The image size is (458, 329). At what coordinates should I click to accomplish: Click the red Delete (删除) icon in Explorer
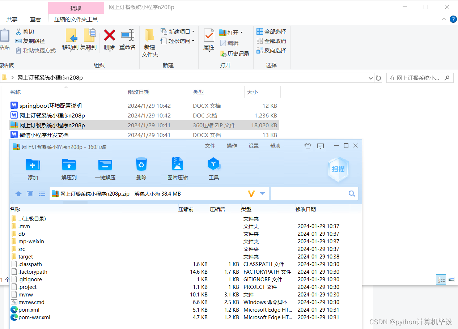[x=109, y=35]
